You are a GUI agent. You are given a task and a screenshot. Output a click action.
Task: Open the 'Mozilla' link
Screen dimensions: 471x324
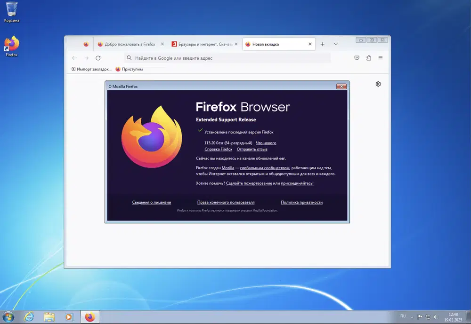tap(227, 168)
